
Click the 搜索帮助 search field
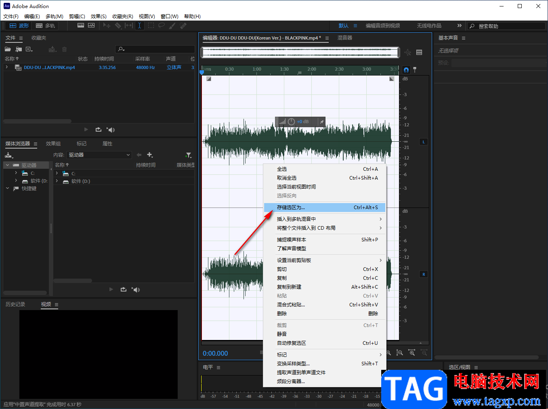pyautogui.click(x=506, y=26)
